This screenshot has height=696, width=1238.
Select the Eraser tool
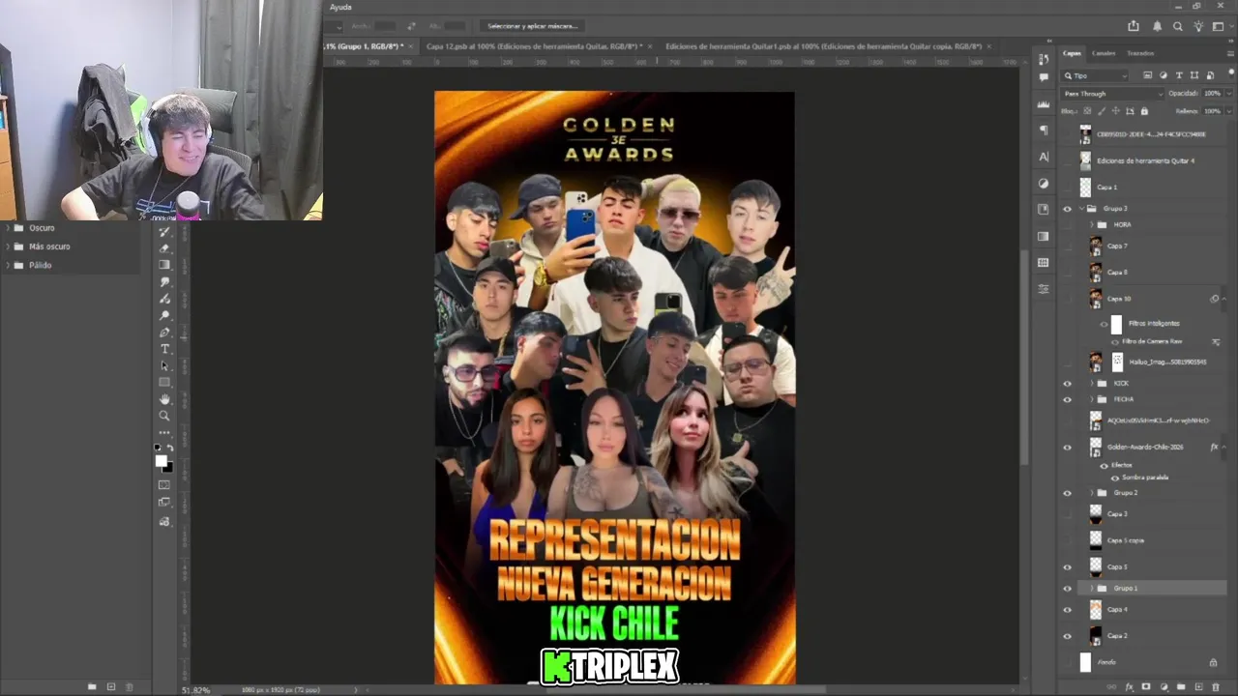(x=164, y=247)
